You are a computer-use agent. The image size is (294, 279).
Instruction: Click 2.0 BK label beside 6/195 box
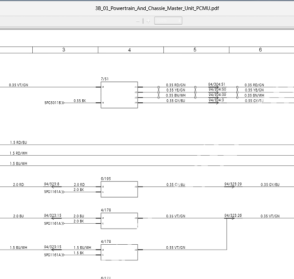[x=79, y=190]
